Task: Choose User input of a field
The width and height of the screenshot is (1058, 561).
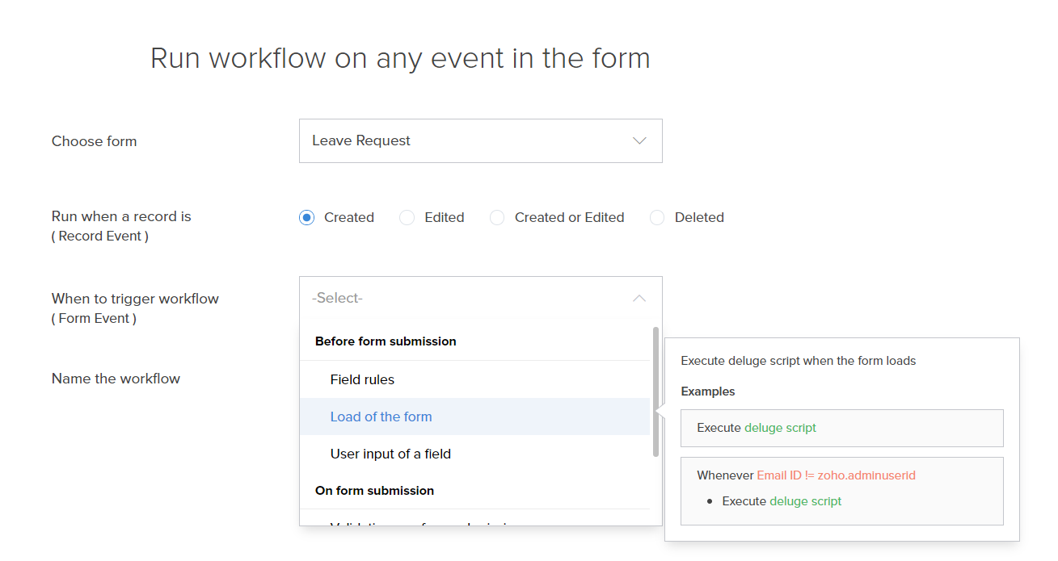Action: click(390, 454)
